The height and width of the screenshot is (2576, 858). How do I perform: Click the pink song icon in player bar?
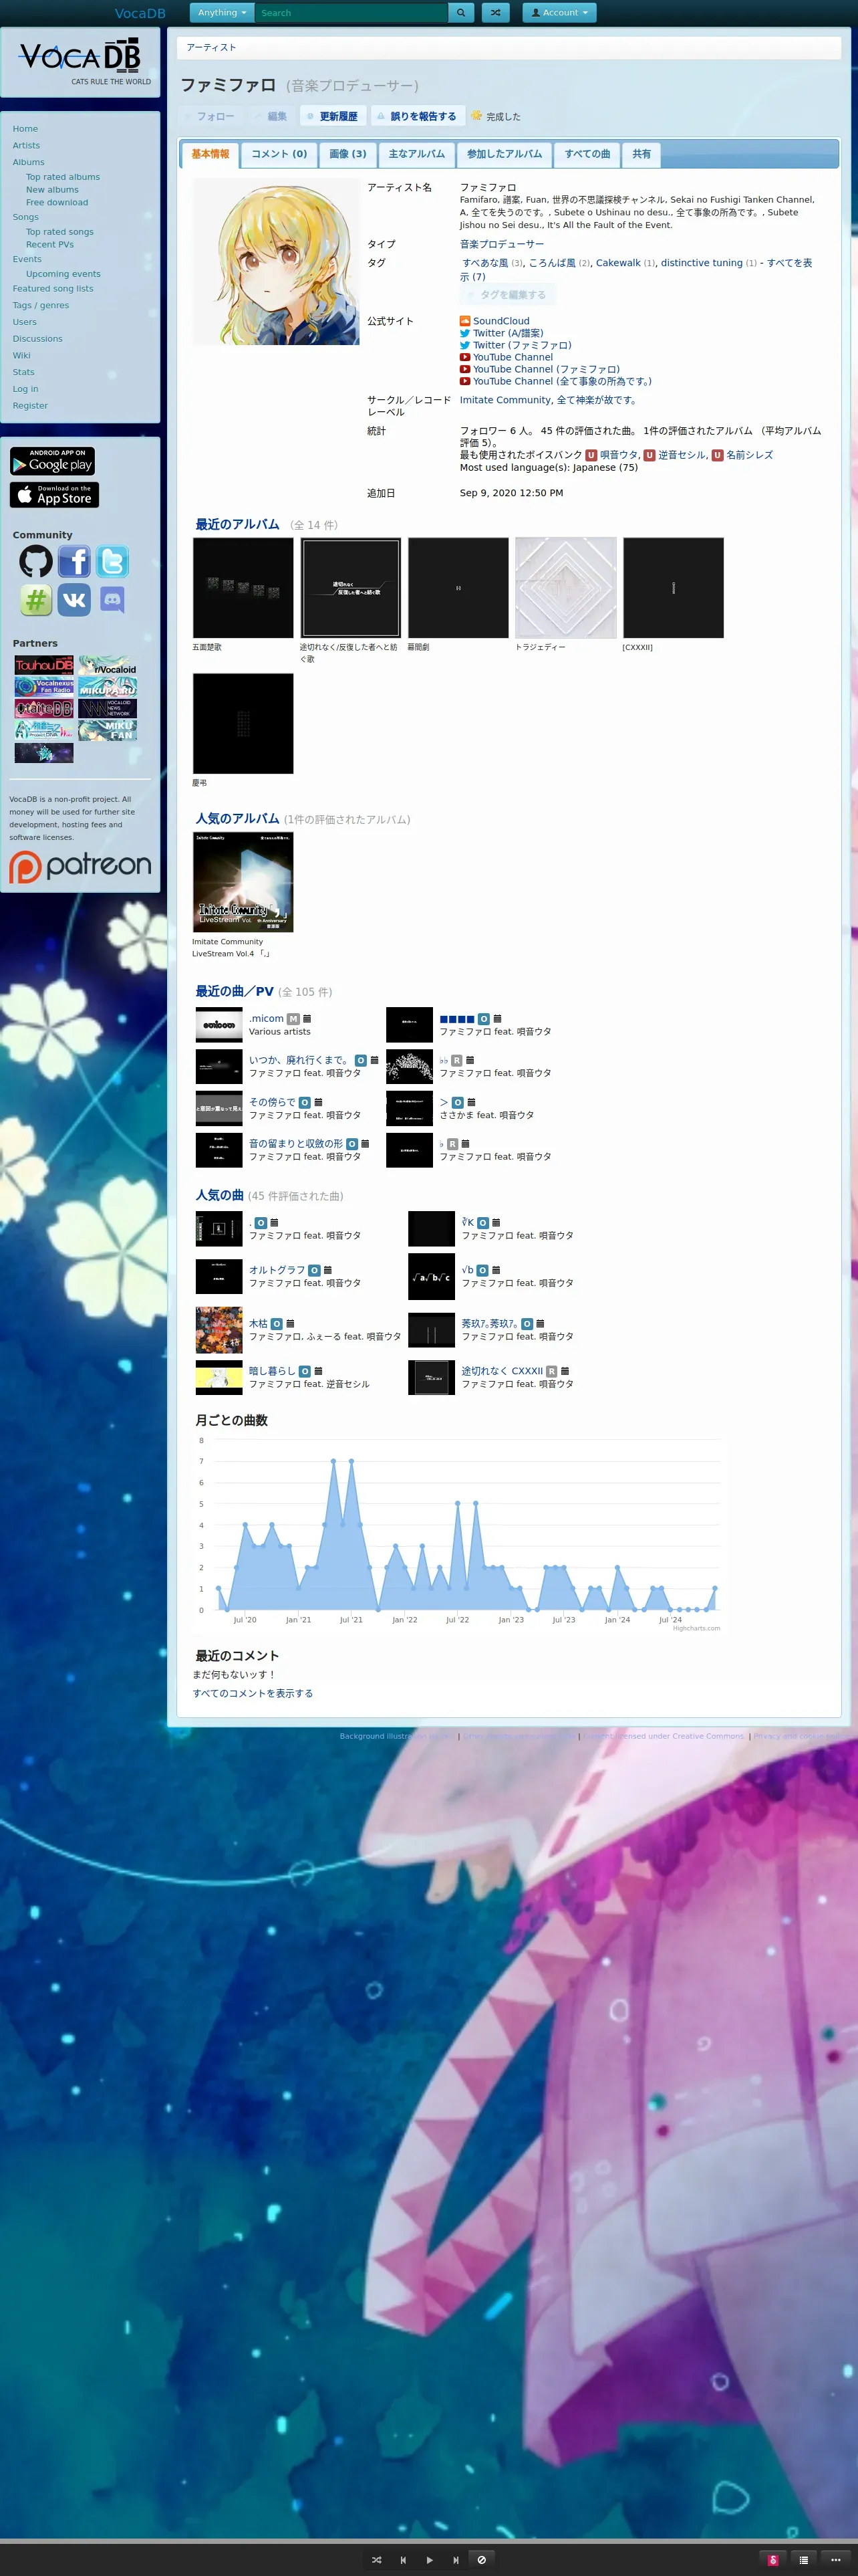(773, 2560)
